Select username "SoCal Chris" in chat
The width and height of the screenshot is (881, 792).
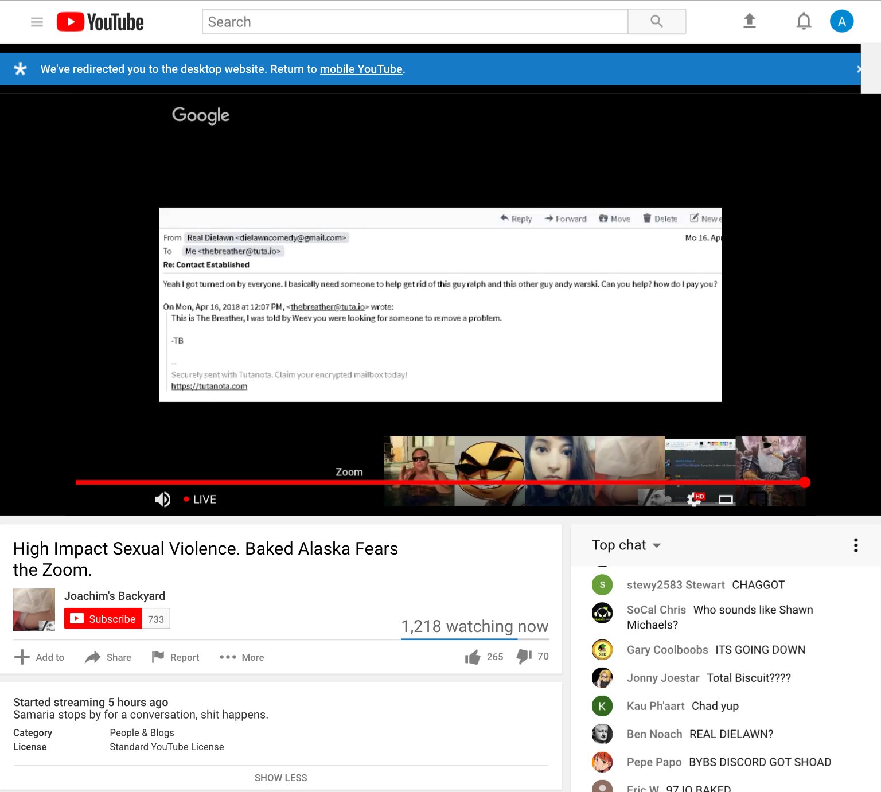[x=656, y=610]
